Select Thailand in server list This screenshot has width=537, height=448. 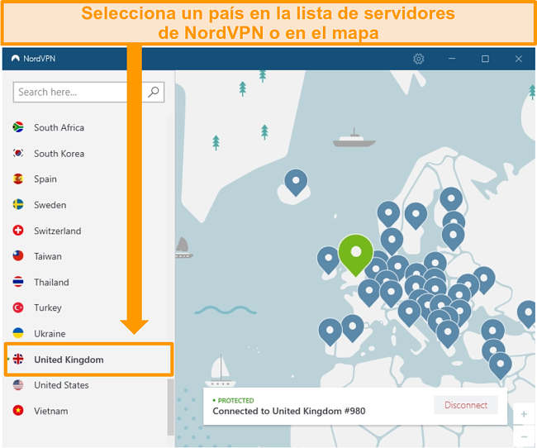click(51, 282)
